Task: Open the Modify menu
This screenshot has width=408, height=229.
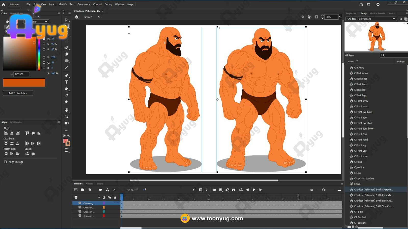Action: 62,4
